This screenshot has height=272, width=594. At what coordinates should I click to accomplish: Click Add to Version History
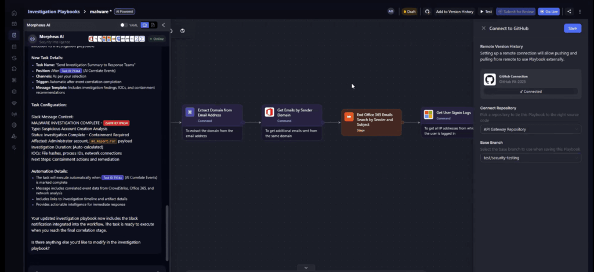pyautogui.click(x=455, y=12)
